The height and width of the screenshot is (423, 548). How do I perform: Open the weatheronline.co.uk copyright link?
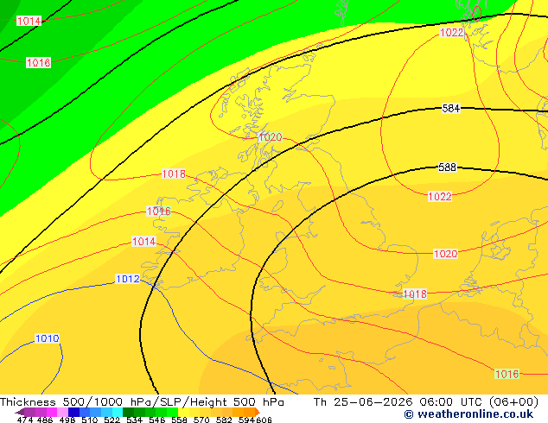pyautogui.click(x=468, y=414)
